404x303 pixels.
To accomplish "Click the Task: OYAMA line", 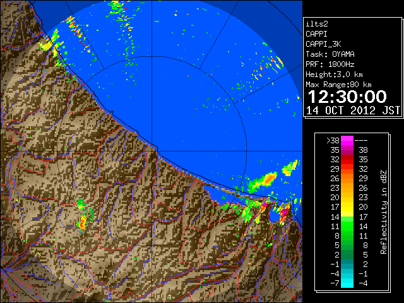I will click(330, 54).
